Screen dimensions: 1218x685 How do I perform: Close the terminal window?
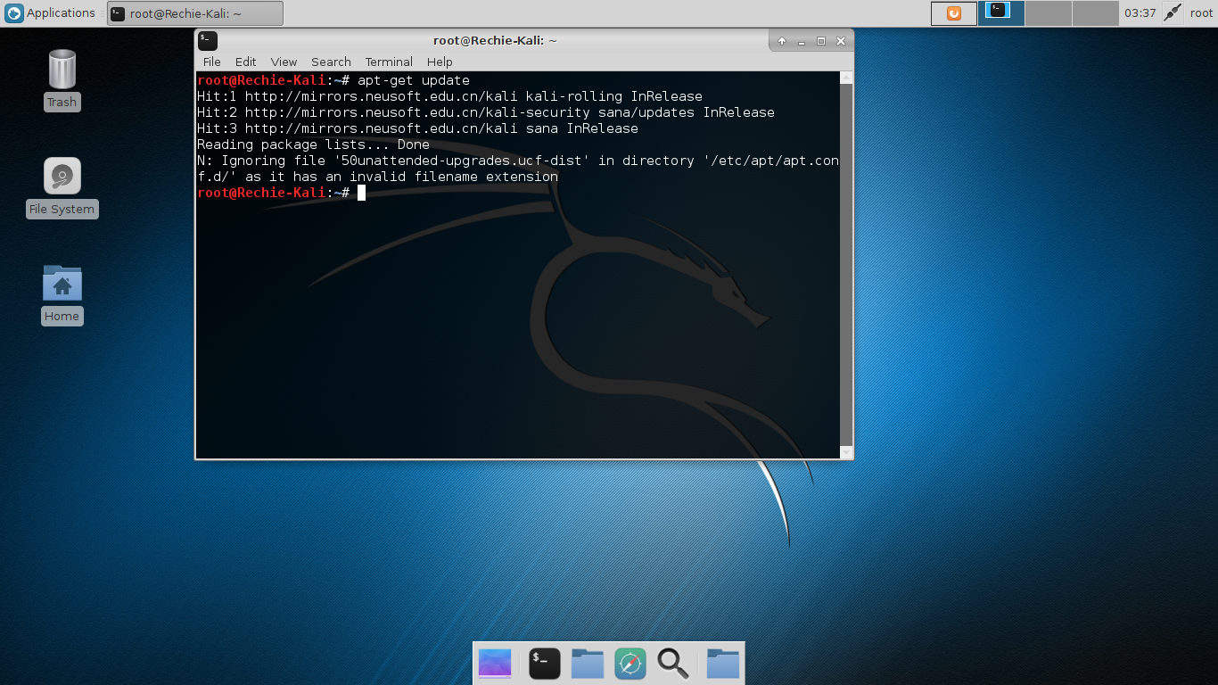(841, 41)
